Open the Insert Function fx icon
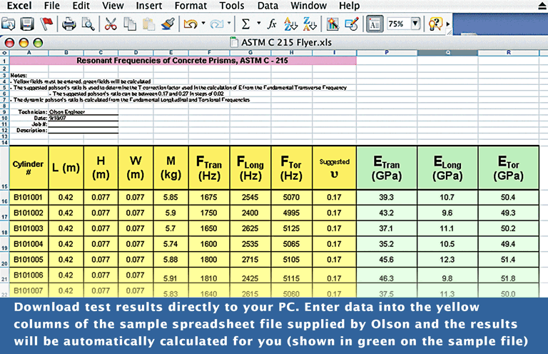The height and width of the screenshot is (354, 548). pos(272,24)
